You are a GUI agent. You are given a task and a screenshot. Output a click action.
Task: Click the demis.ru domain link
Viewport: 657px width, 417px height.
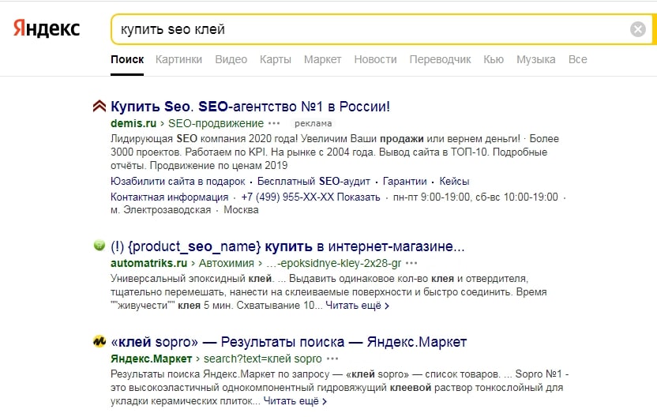pos(133,124)
